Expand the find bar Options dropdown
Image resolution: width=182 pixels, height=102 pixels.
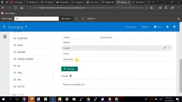(x=92, y=19)
